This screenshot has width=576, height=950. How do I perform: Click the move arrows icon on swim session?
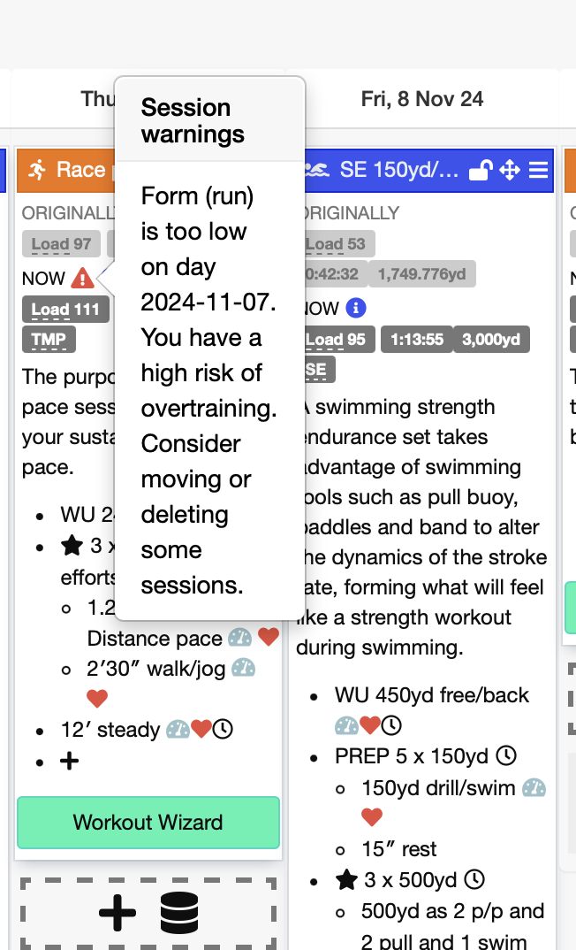[510, 170]
